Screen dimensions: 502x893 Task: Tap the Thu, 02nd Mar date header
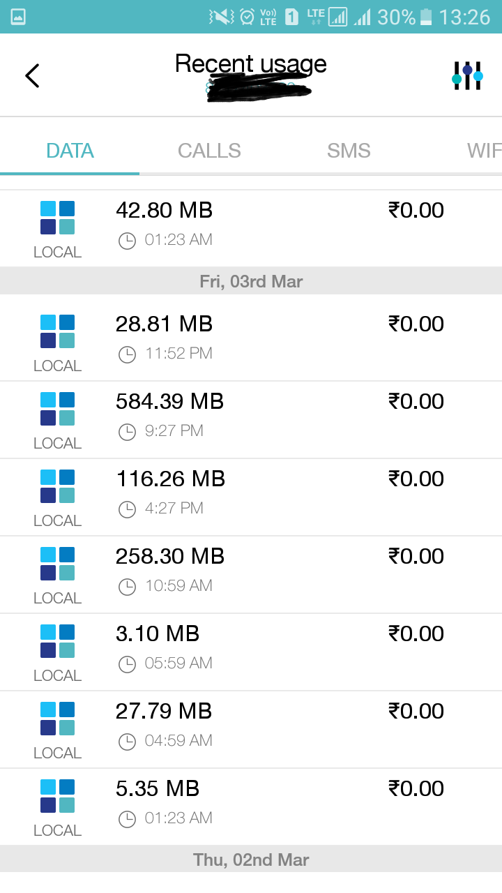[251, 860]
